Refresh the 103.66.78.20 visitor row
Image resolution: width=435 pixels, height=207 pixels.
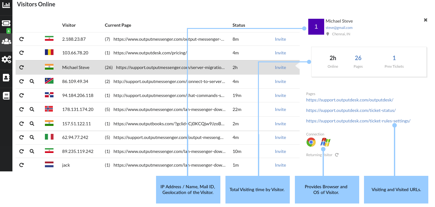21,53
